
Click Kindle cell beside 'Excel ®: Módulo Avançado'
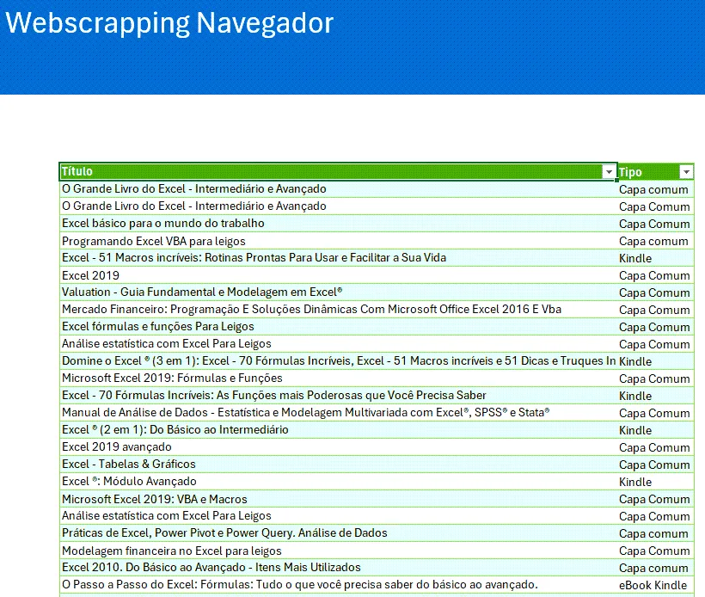pyautogui.click(x=656, y=482)
